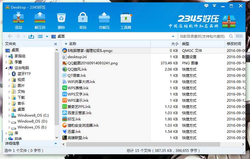Select the 好压.lnk shortcut icon
The width and height of the screenshot is (250, 159).
(64, 119)
